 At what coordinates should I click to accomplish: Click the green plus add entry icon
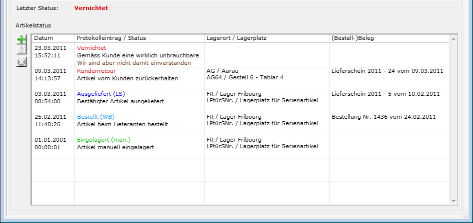click(21, 39)
